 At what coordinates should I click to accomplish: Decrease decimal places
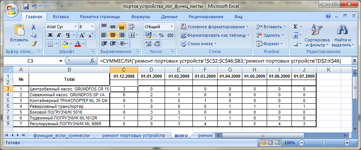(157, 44)
